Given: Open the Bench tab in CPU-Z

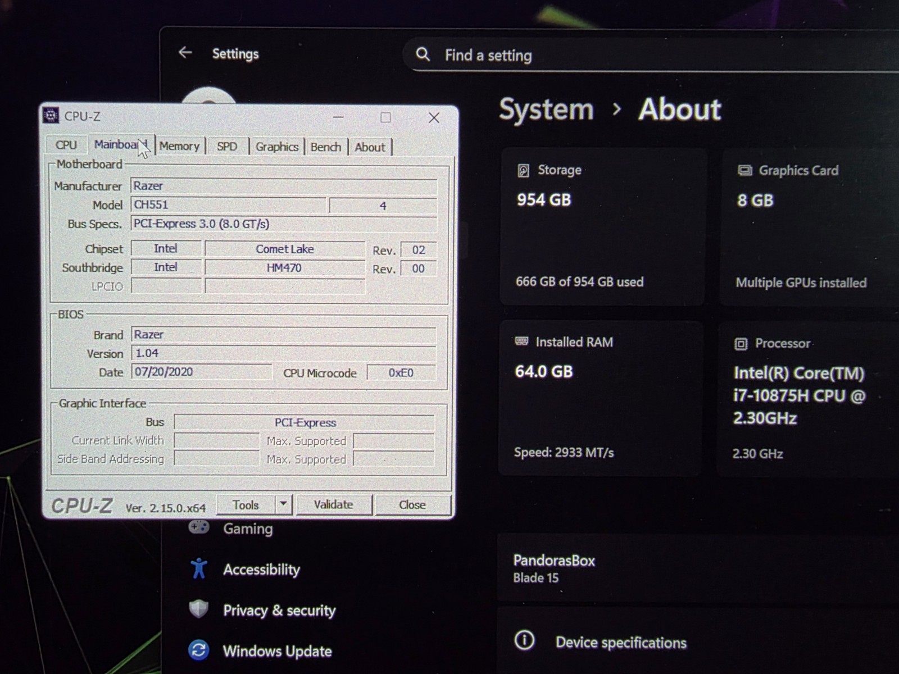Looking at the screenshot, I should [326, 147].
